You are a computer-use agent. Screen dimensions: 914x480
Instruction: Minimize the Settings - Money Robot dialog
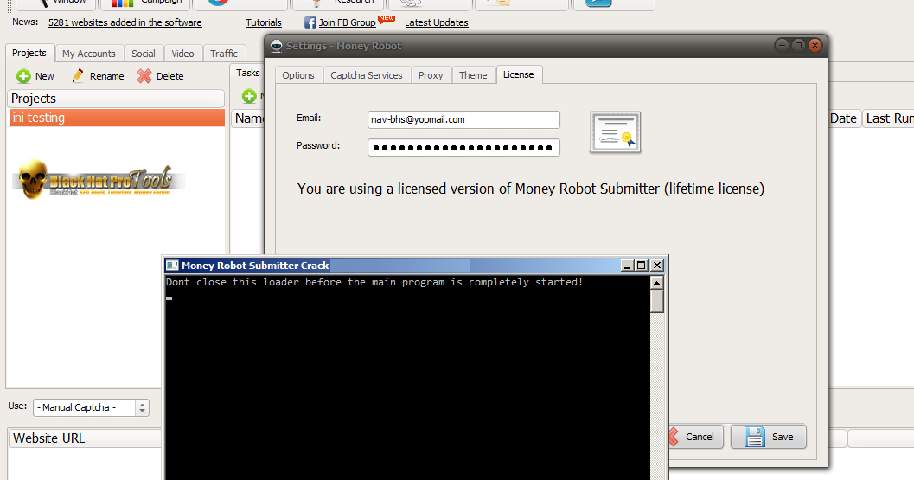tap(783, 46)
